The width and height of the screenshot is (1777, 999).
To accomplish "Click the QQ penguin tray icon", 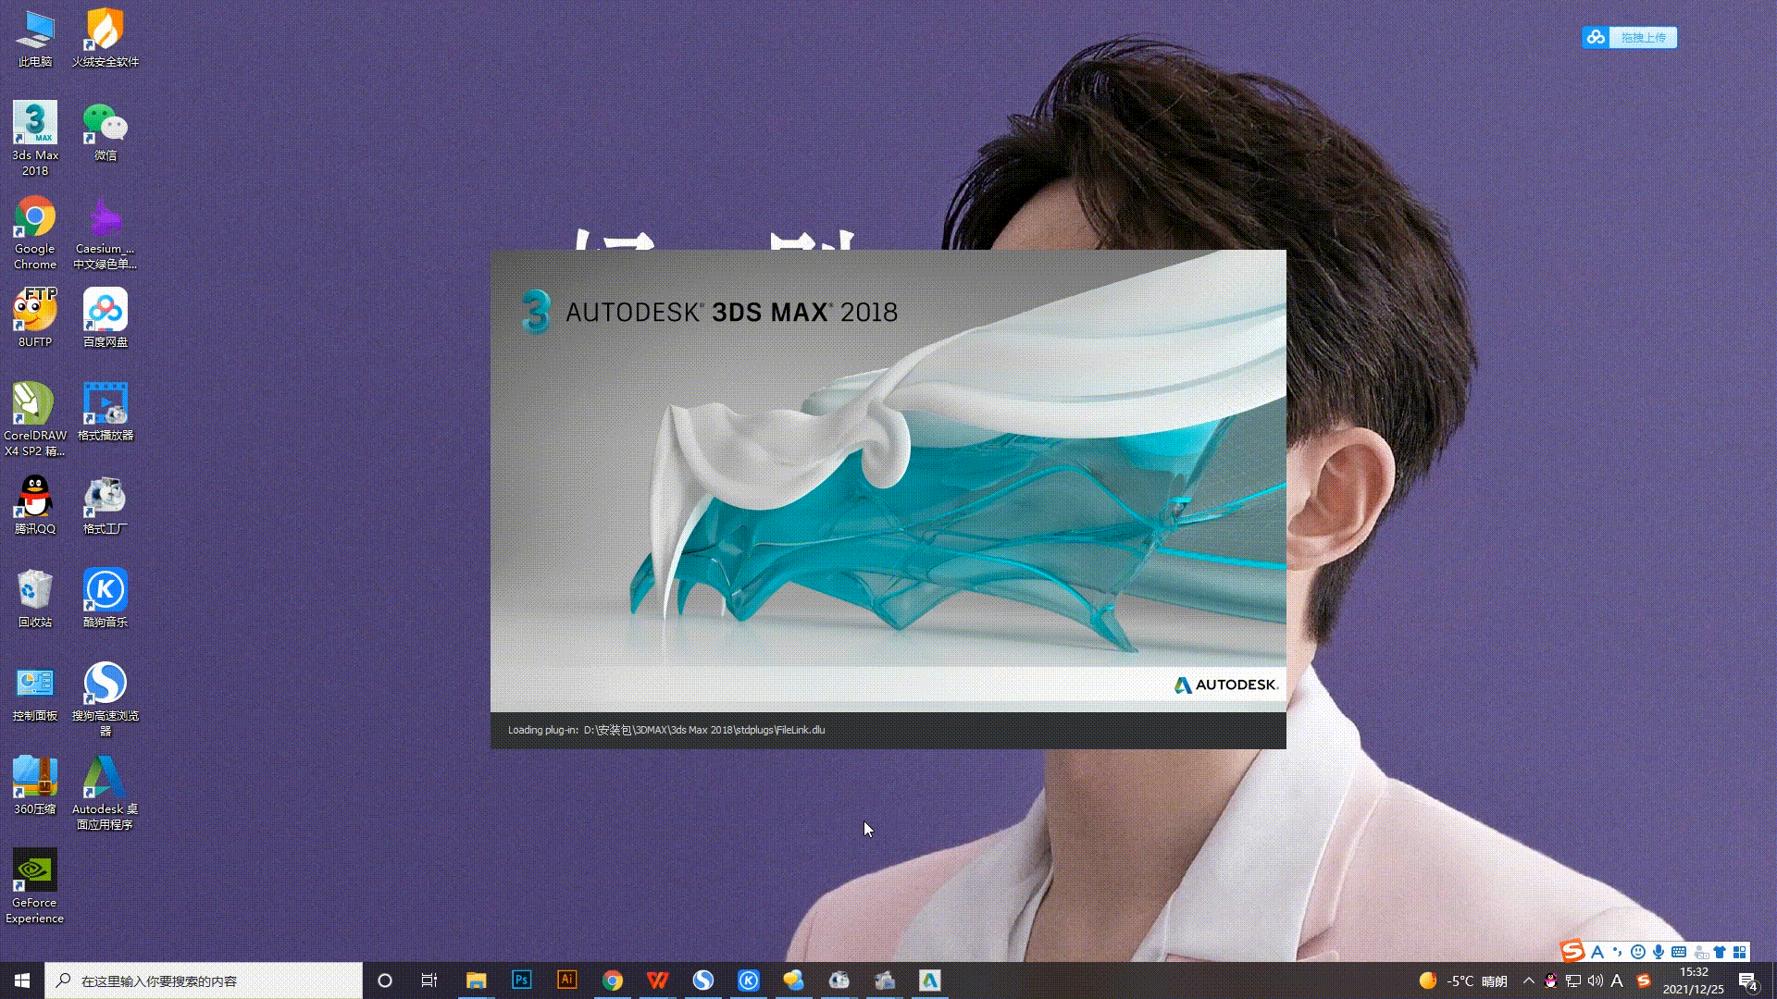I will [1551, 980].
